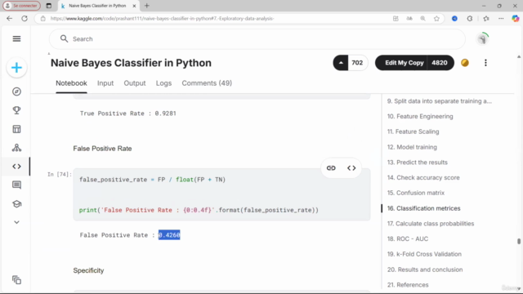Switch to the Input tab
The height and width of the screenshot is (294, 523).
coord(105,83)
